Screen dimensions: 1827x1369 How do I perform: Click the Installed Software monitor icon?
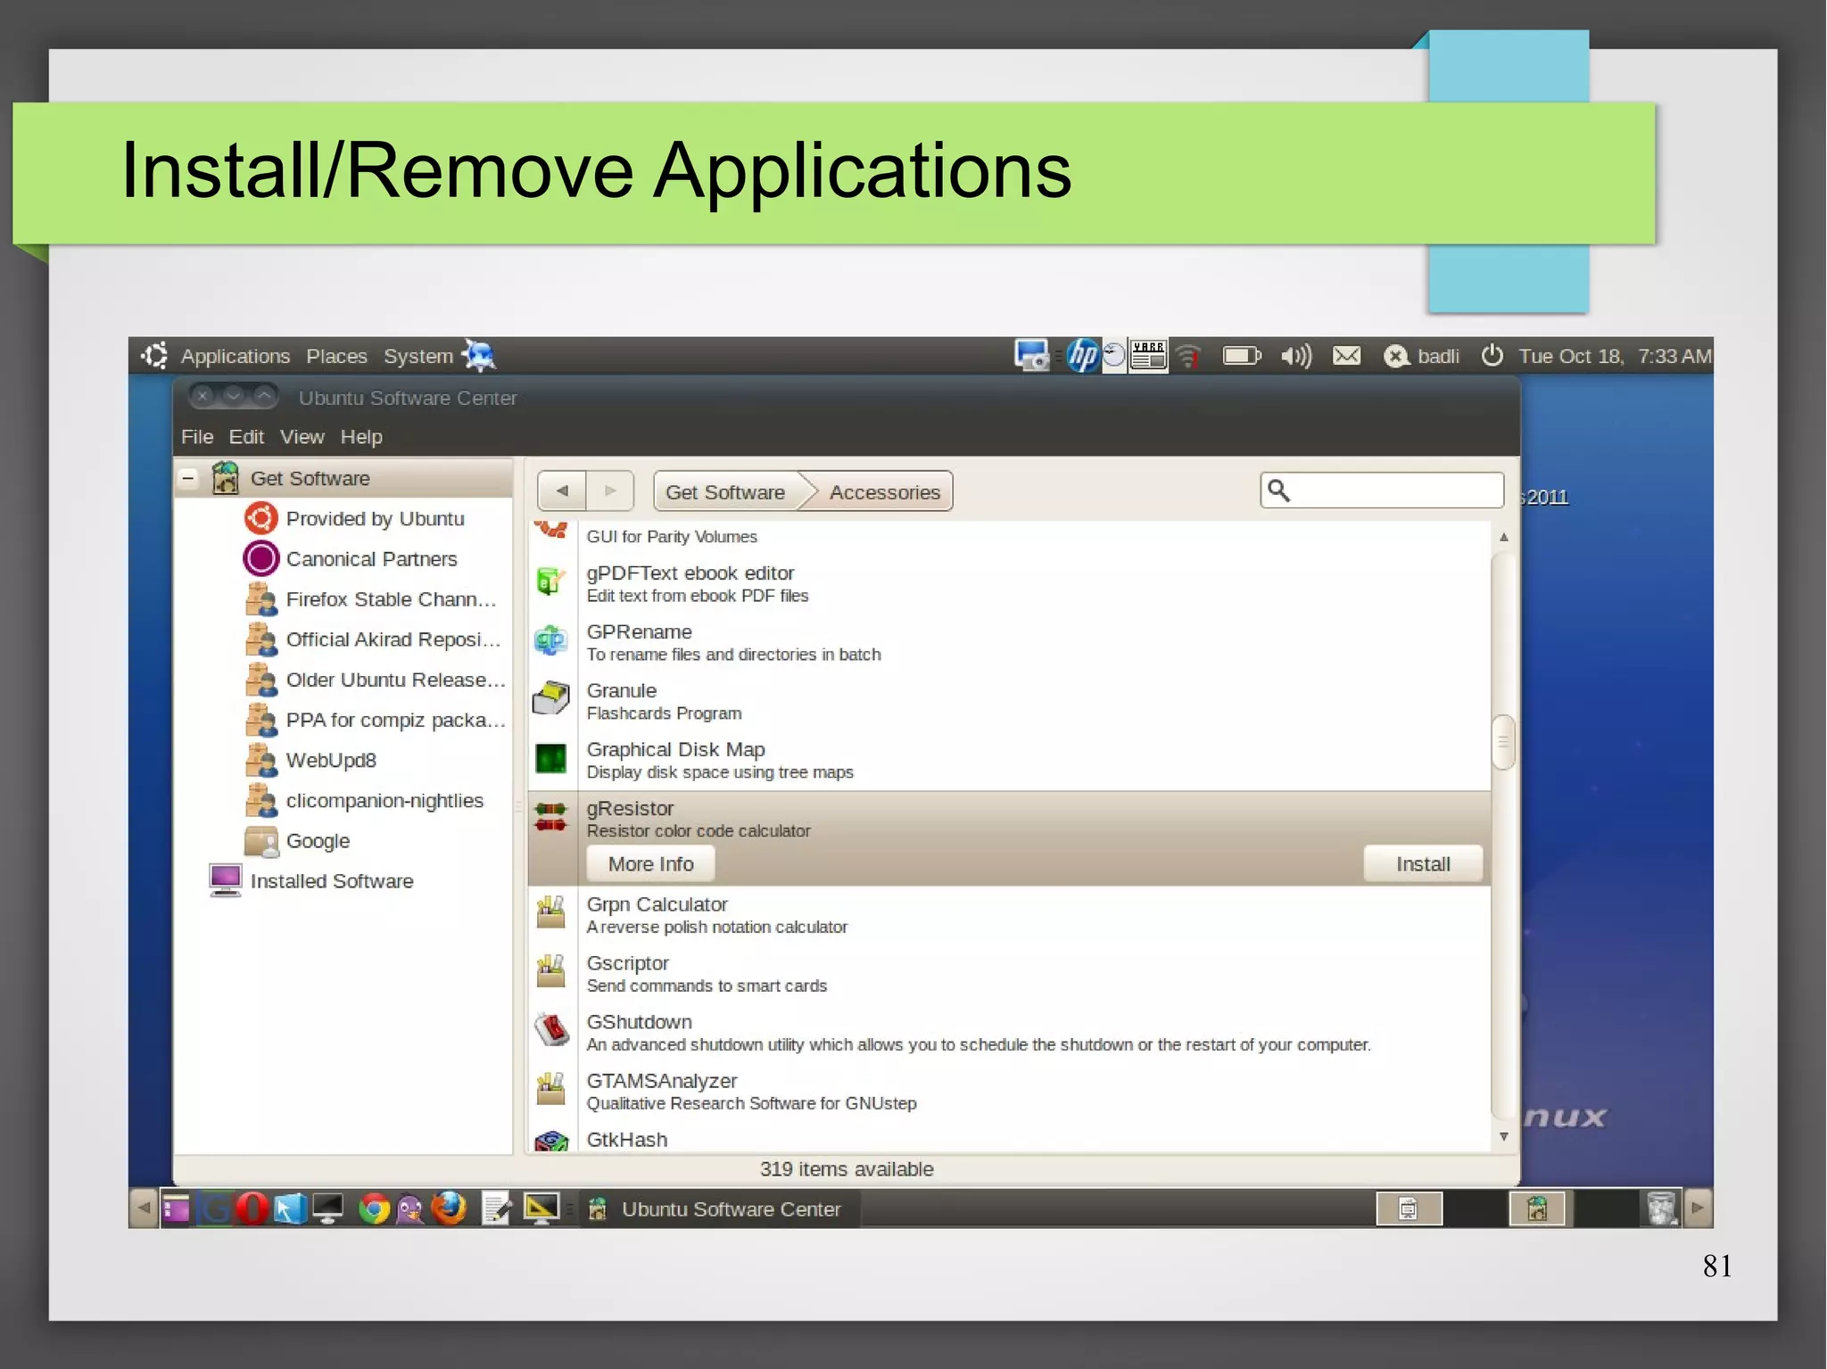pos(226,880)
